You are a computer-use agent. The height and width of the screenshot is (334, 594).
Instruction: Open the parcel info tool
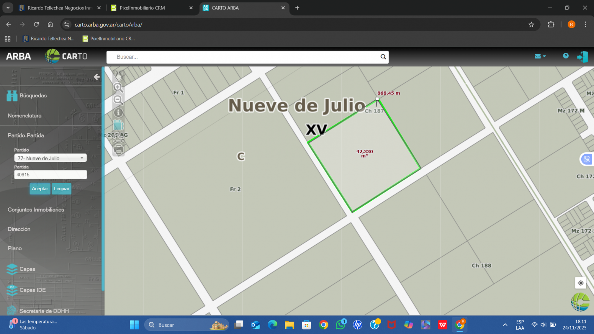(118, 112)
